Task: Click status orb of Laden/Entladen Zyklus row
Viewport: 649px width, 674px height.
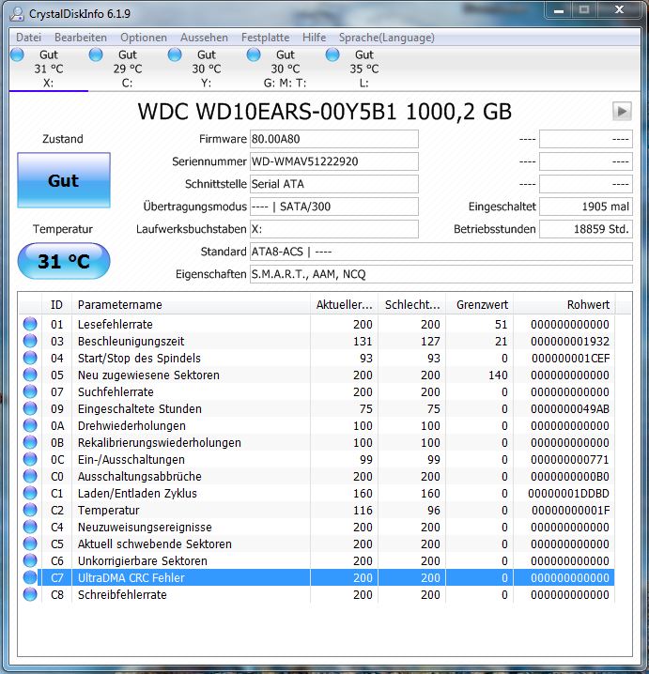Action: tap(30, 493)
